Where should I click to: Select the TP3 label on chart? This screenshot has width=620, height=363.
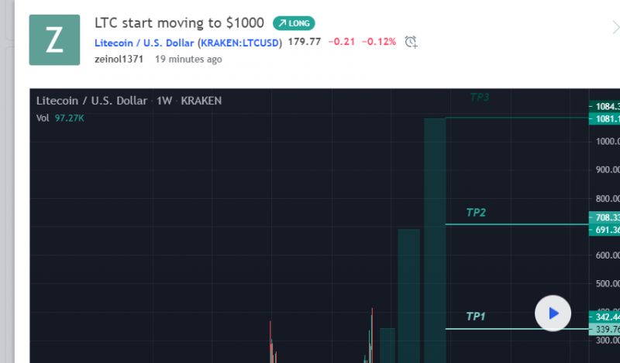point(480,98)
